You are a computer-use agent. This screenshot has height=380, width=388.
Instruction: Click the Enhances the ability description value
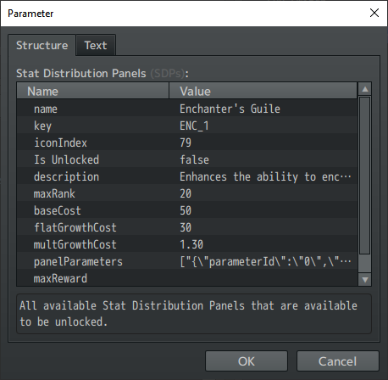coord(265,176)
